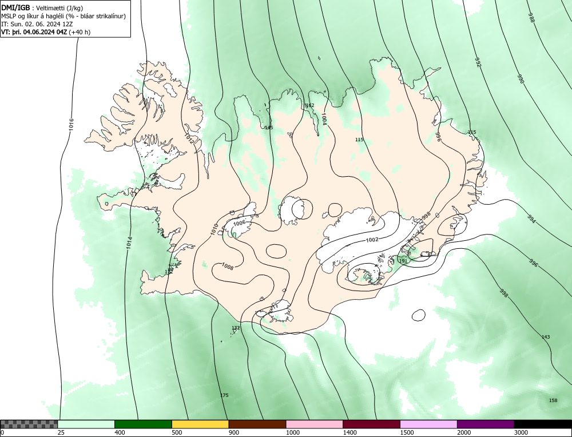Select the legend scale number 400

pos(120,432)
